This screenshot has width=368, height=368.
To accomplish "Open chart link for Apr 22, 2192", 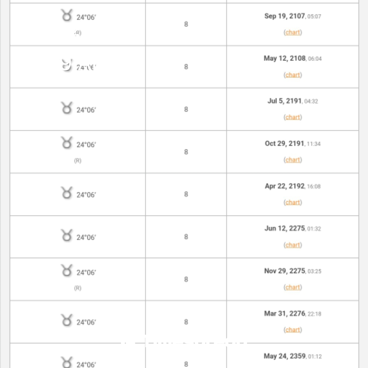I will (293, 202).
